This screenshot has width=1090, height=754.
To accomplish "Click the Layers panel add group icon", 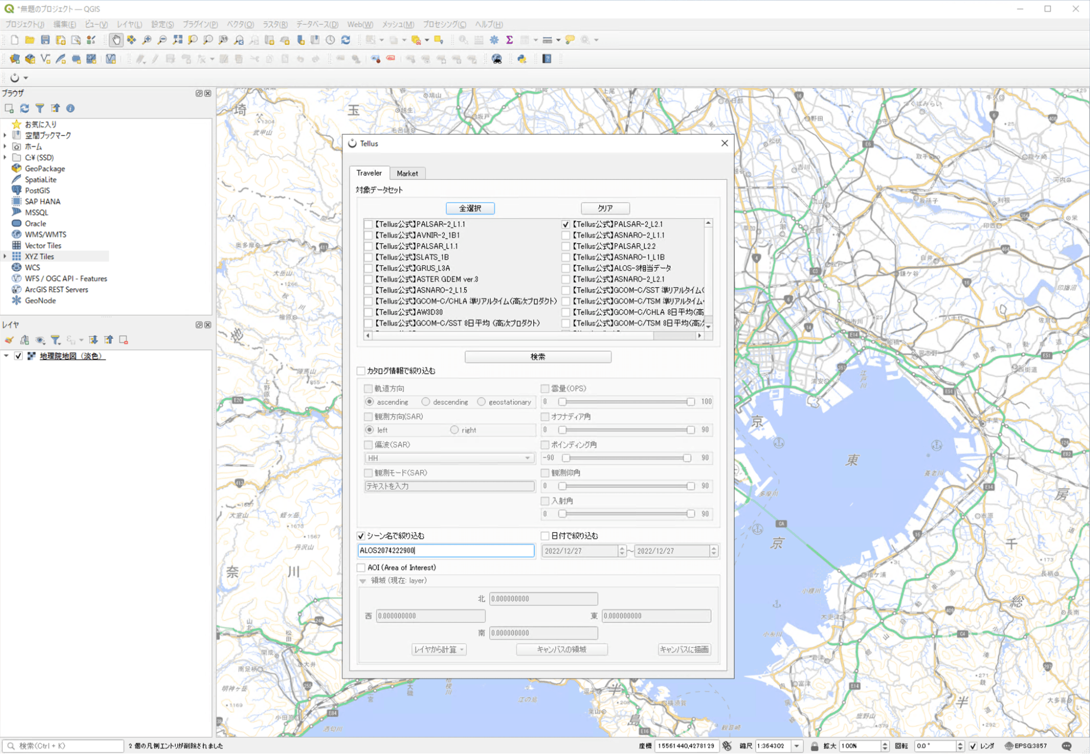I will 25,340.
